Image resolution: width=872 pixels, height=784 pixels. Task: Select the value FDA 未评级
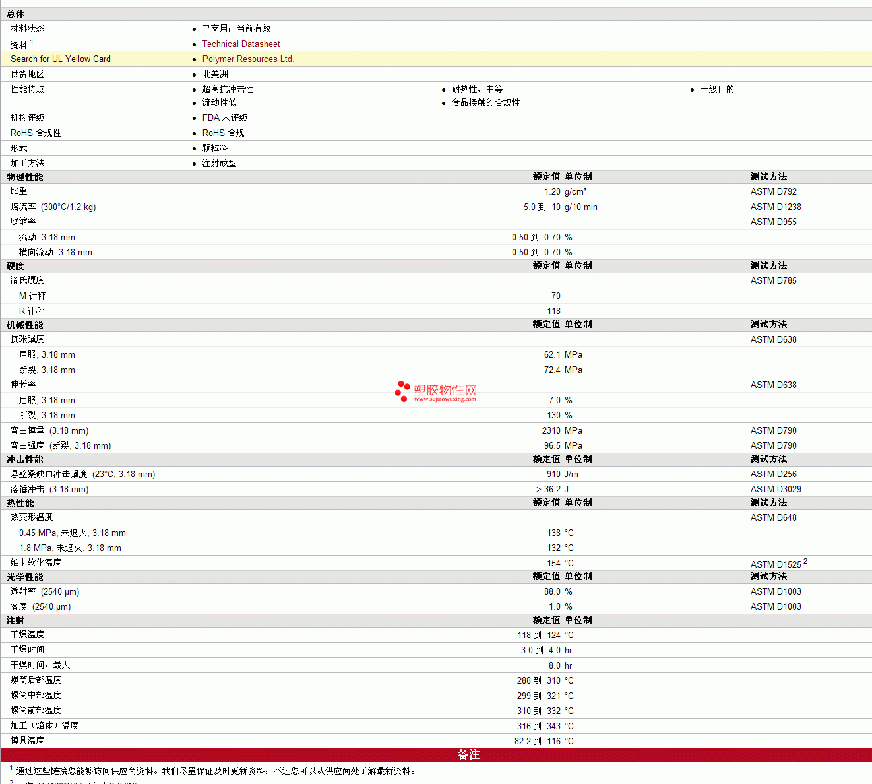[x=225, y=117]
